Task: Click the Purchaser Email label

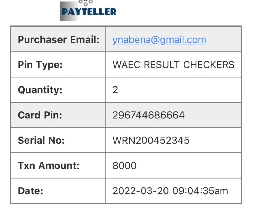Action: pos(58,40)
